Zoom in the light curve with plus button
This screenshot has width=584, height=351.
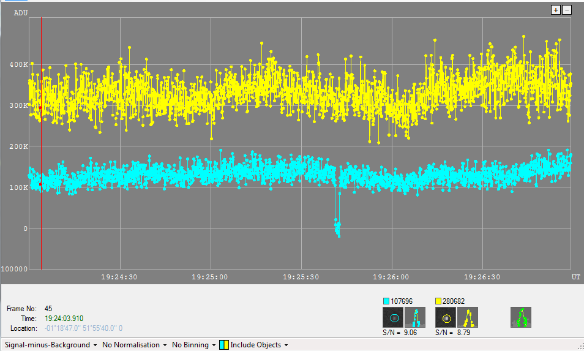[x=556, y=10]
